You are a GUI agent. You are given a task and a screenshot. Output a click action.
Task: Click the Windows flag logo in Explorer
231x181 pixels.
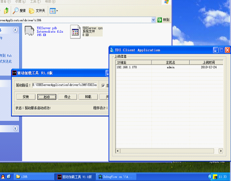(x=167, y=2)
